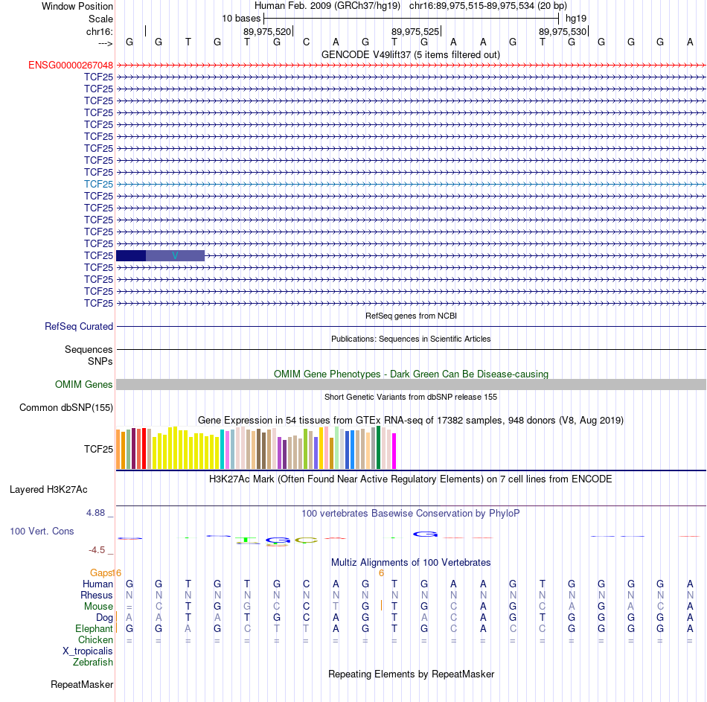Click the OMIM Genes track label
This screenshot has width=707, height=702.
click(x=84, y=384)
